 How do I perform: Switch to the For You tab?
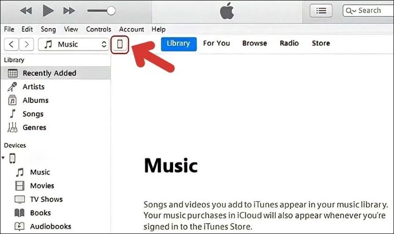216,44
